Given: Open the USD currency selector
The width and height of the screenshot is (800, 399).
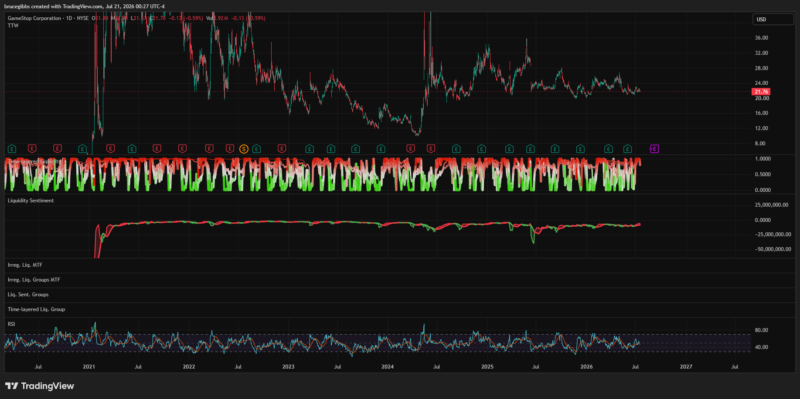Looking at the screenshot, I should pyautogui.click(x=773, y=19).
